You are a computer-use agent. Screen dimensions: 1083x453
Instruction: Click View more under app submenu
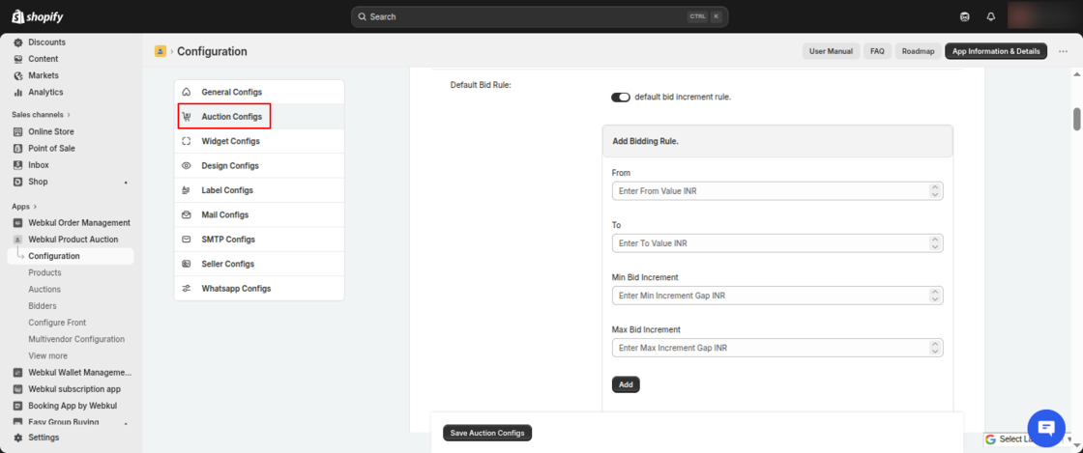click(x=47, y=355)
